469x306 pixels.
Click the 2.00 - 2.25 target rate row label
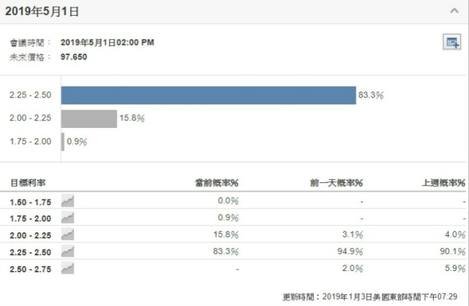30,235
